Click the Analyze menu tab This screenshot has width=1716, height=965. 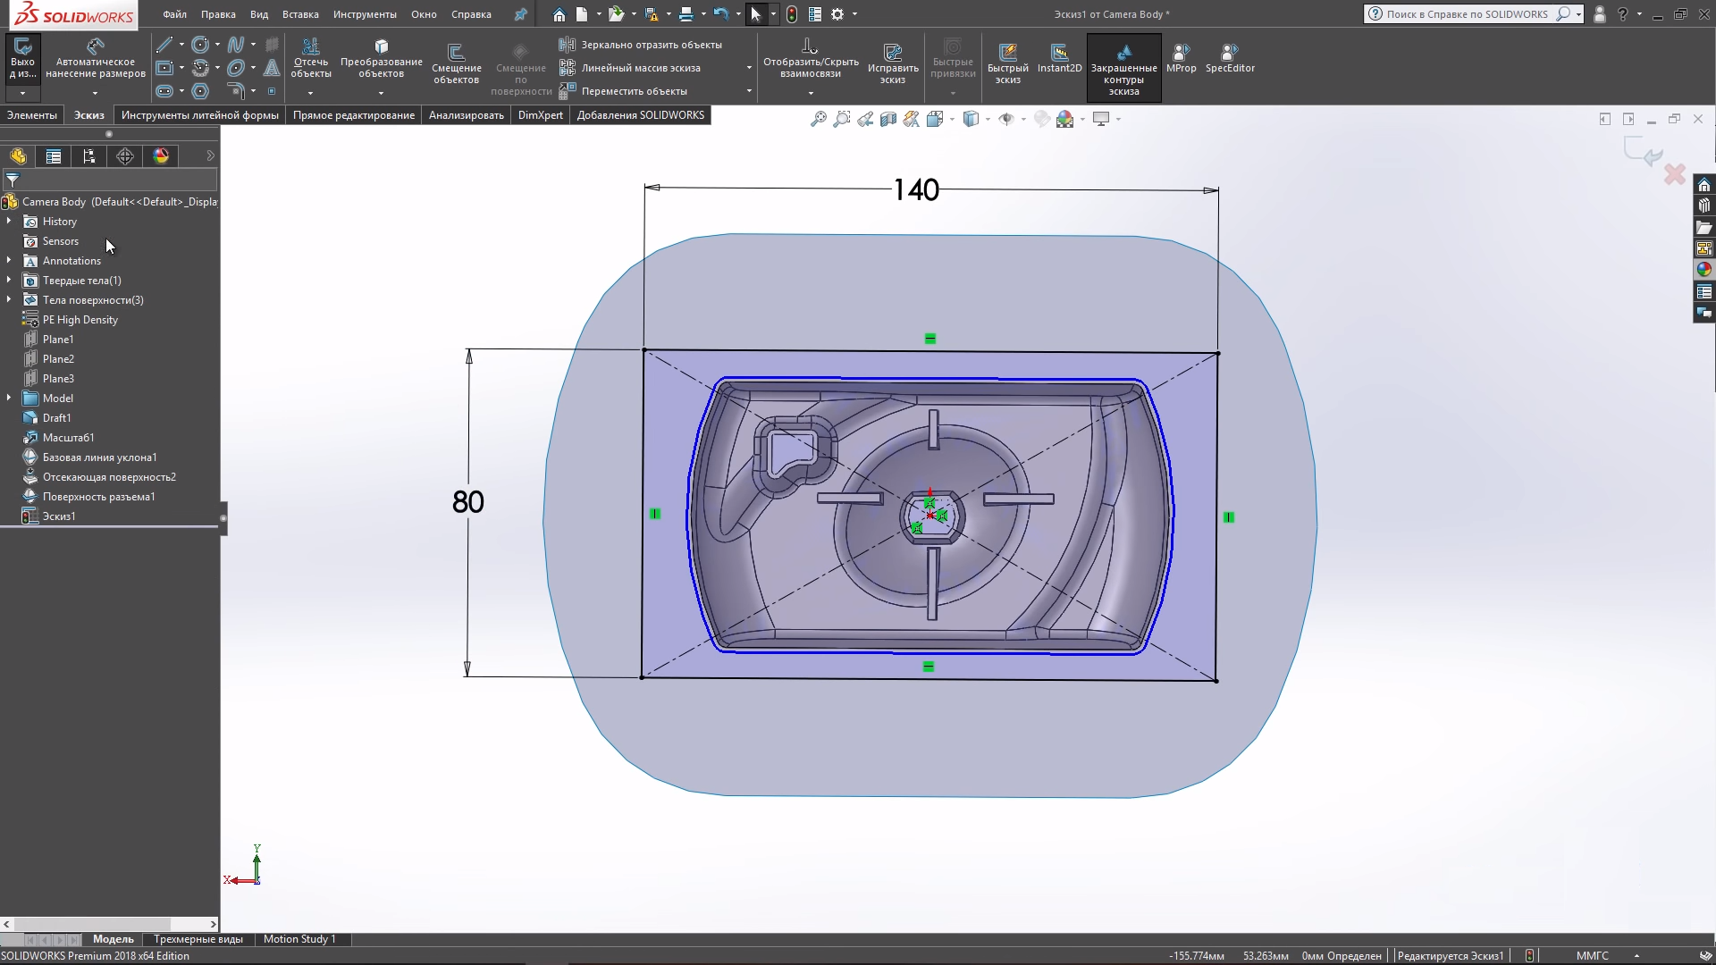[467, 114]
